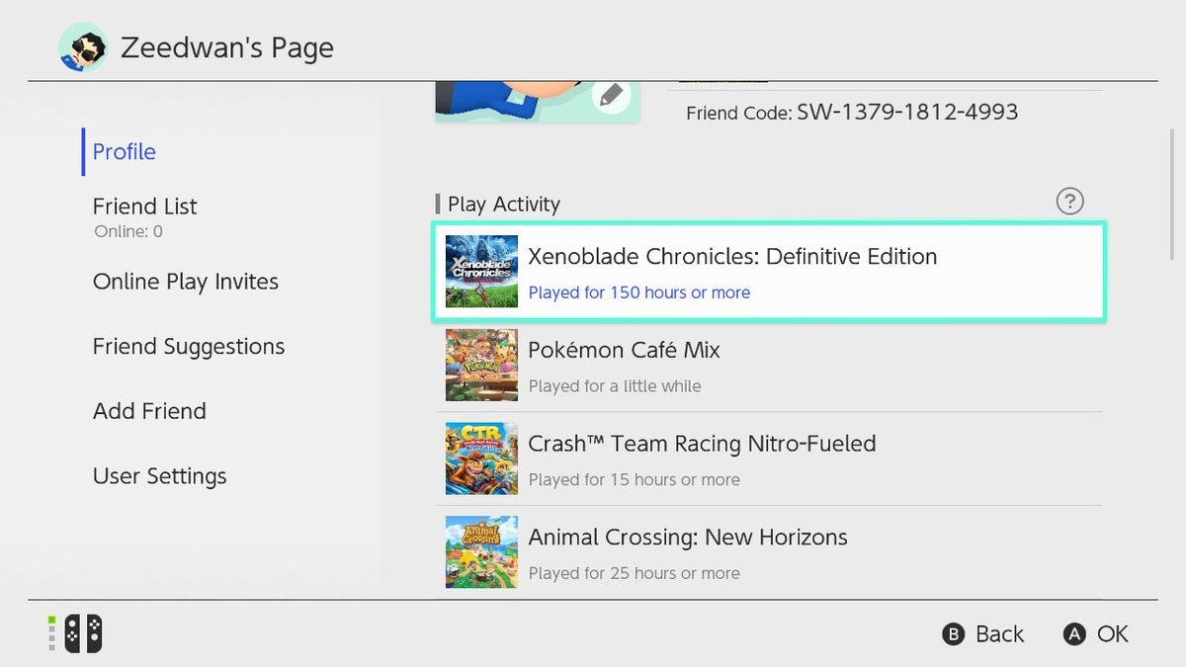
Task: Click 'Played for 25 hours or more' text
Action: pyautogui.click(x=634, y=573)
